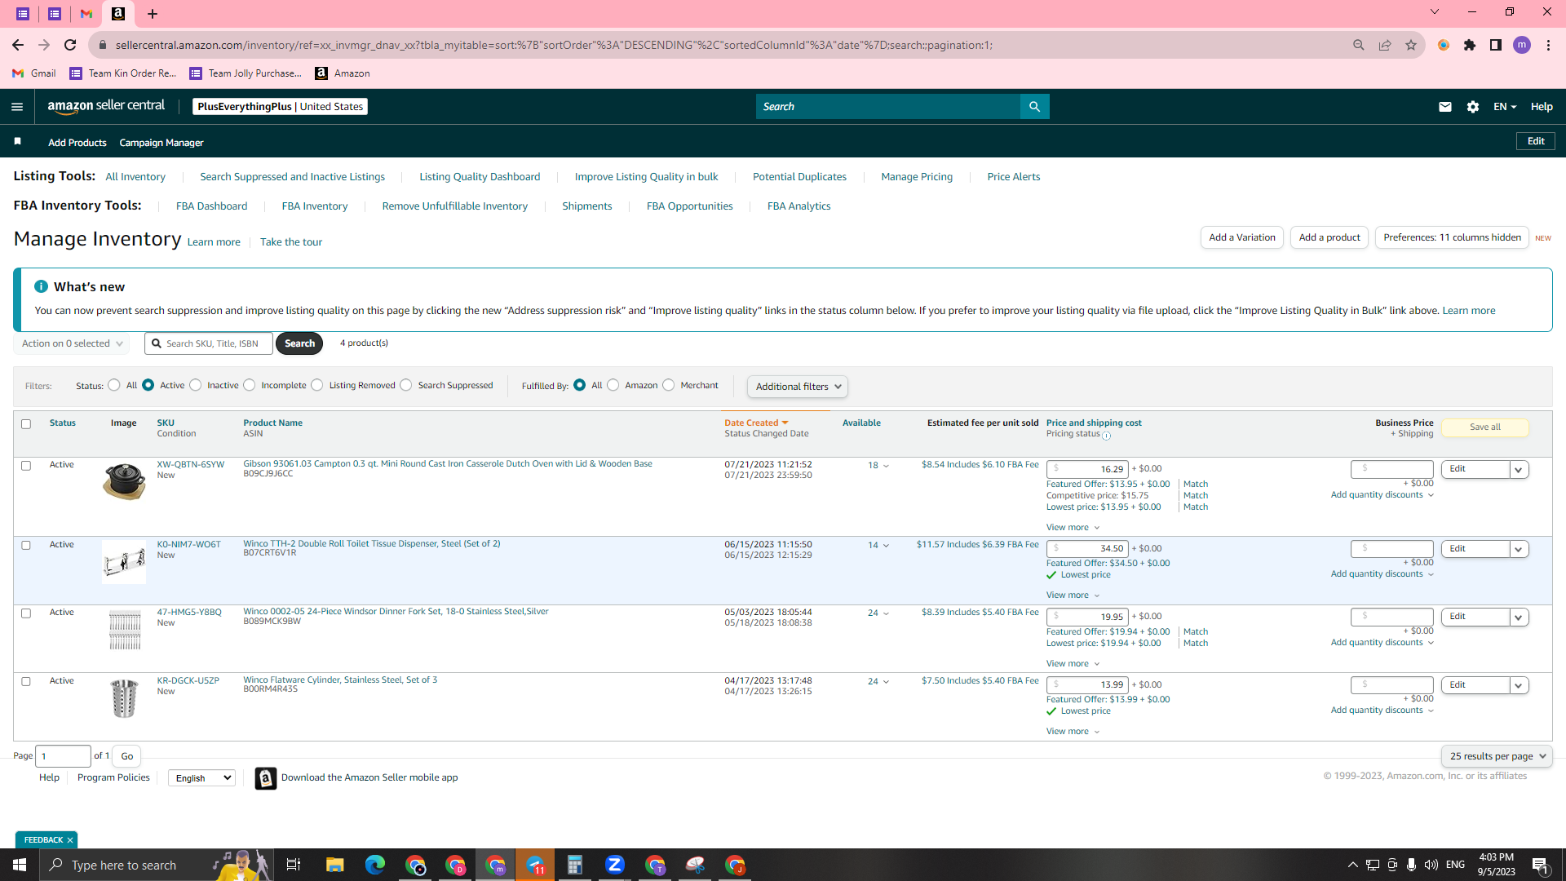Click the Amazon Seller Central logo

106,106
